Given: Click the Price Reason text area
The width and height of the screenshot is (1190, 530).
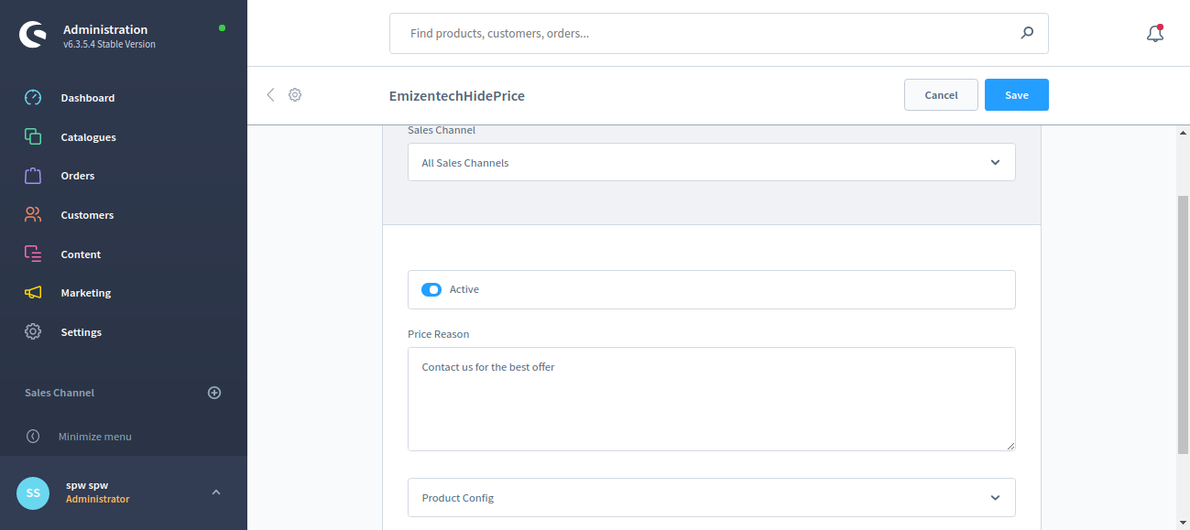Looking at the screenshot, I should (x=711, y=398).
